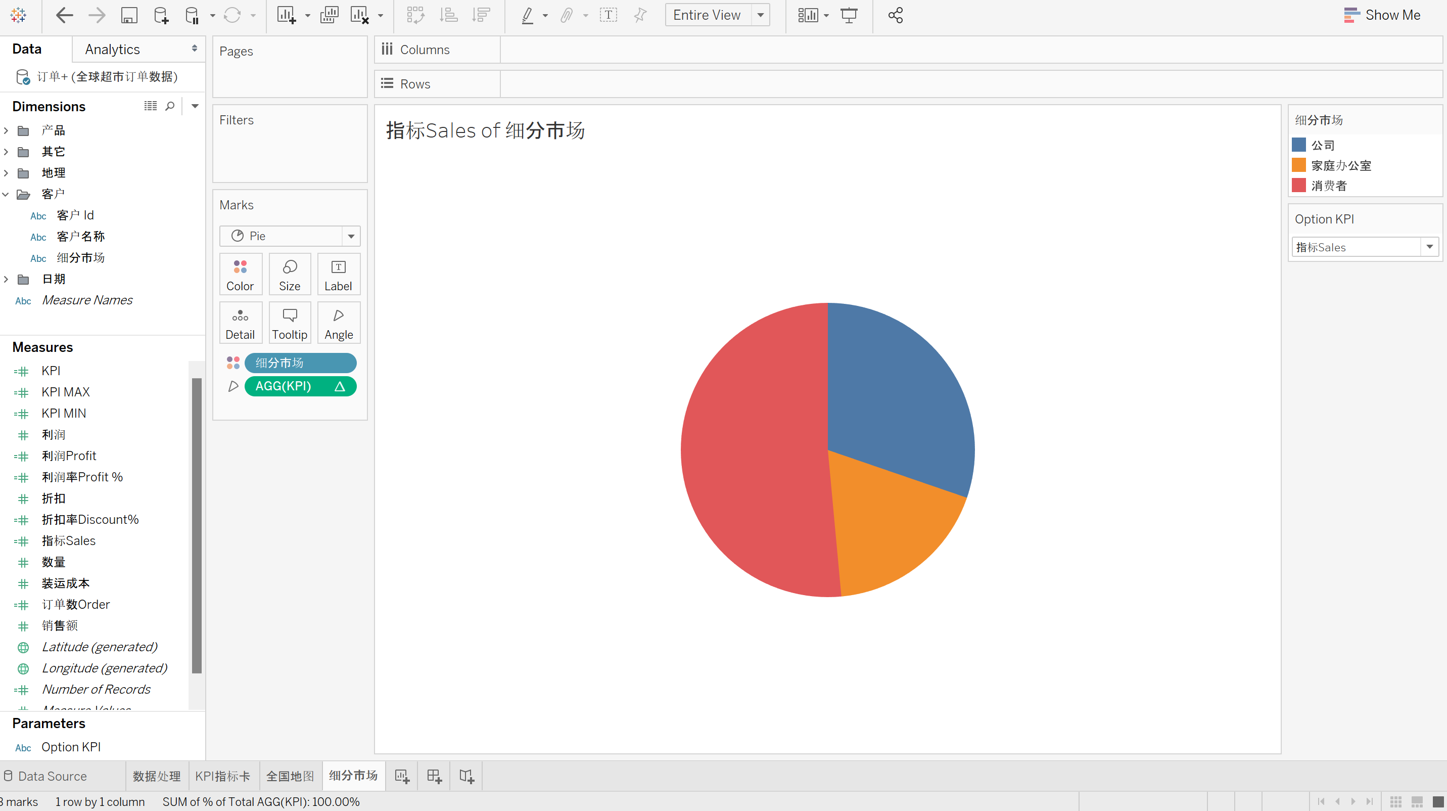The height and width of the screenshot is (811, 1447).
Task: Click the Presentation Mode icon
Action: coord(849,15)
